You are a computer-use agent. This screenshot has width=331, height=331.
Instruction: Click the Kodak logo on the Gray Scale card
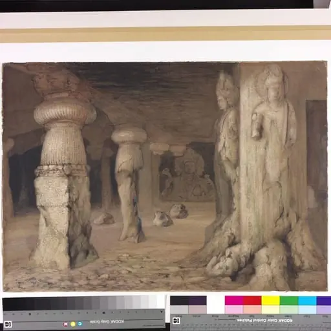tap(8, 324)
